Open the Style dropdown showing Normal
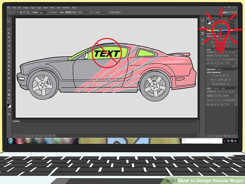Screen dimensions: 245x184 tap(70, 12)
